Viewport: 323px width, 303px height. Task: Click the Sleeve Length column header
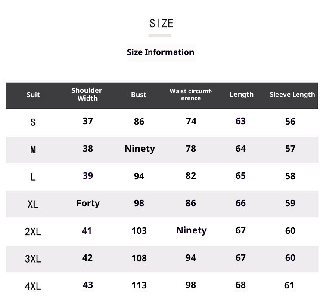pyautogui.click(x=292, y=95)
